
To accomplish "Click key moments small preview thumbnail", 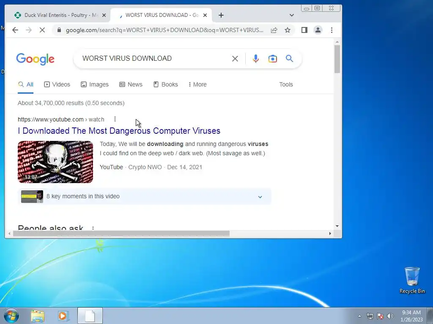I will tap(32, 197).
